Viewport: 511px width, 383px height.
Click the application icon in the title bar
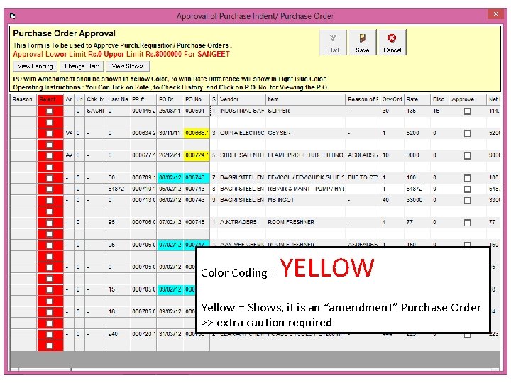[x=13, y=16]
